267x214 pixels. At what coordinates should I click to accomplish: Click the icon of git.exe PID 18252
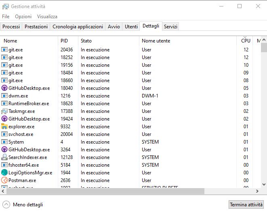pos(4,57)
